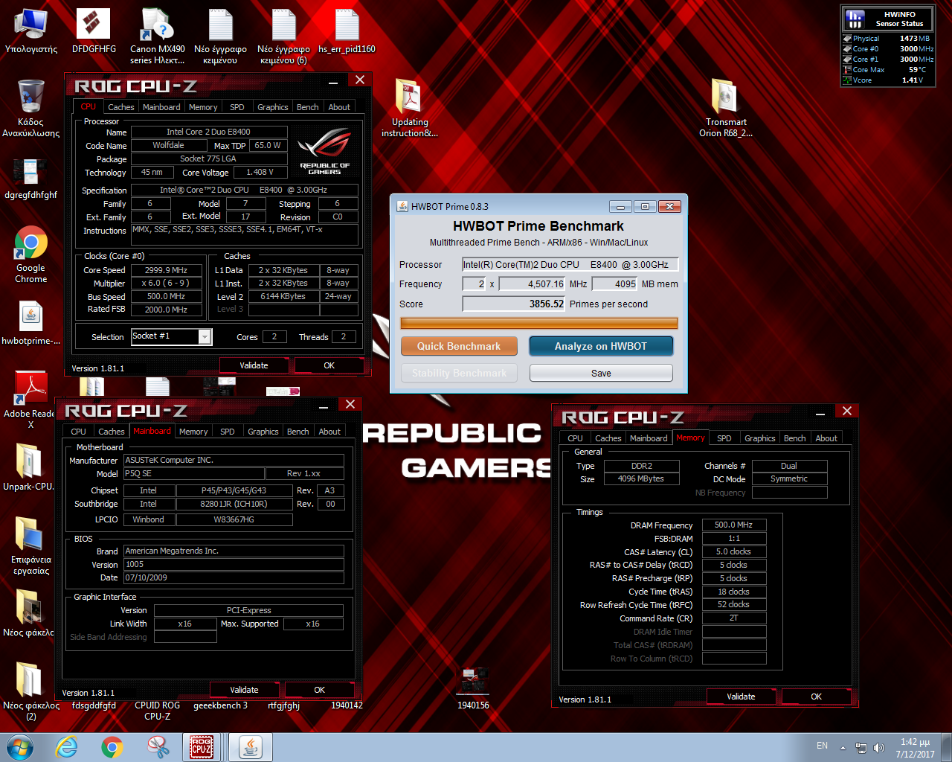This screenshot has height=762, width=952.
Task: Click Core Speed value 2999.9 MHz
Action: coord(166,270)
